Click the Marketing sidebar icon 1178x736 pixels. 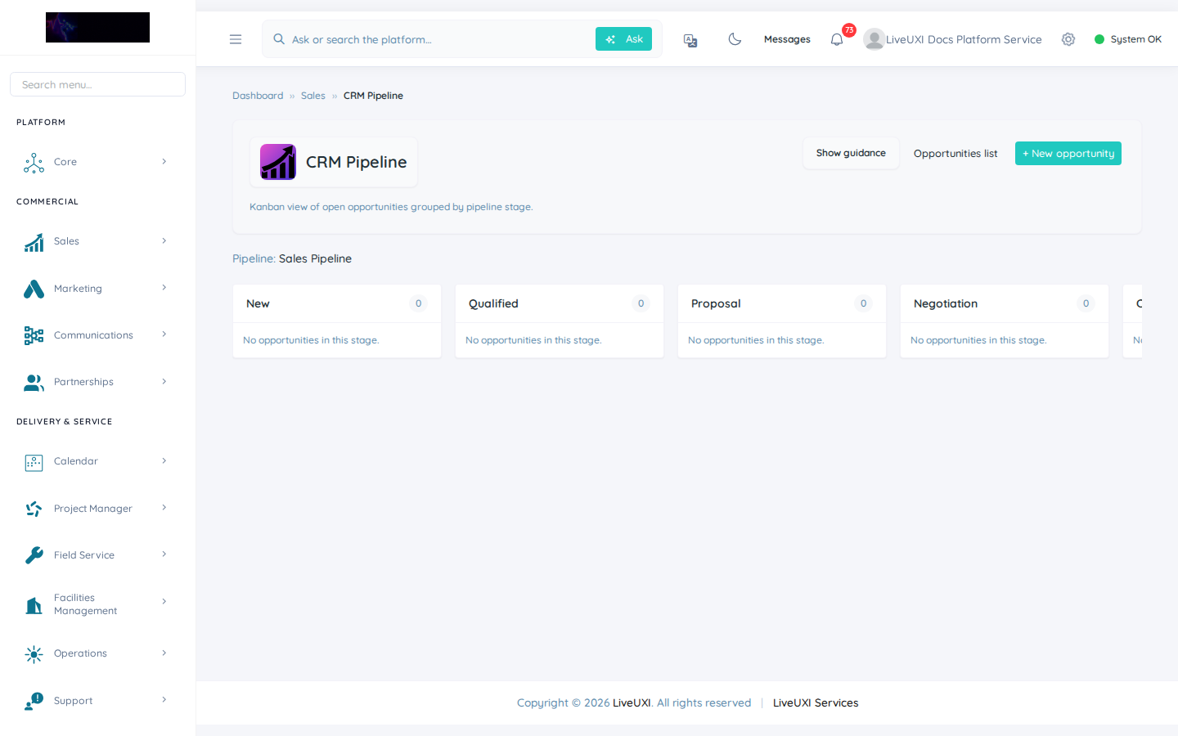[x=34, y=289]
